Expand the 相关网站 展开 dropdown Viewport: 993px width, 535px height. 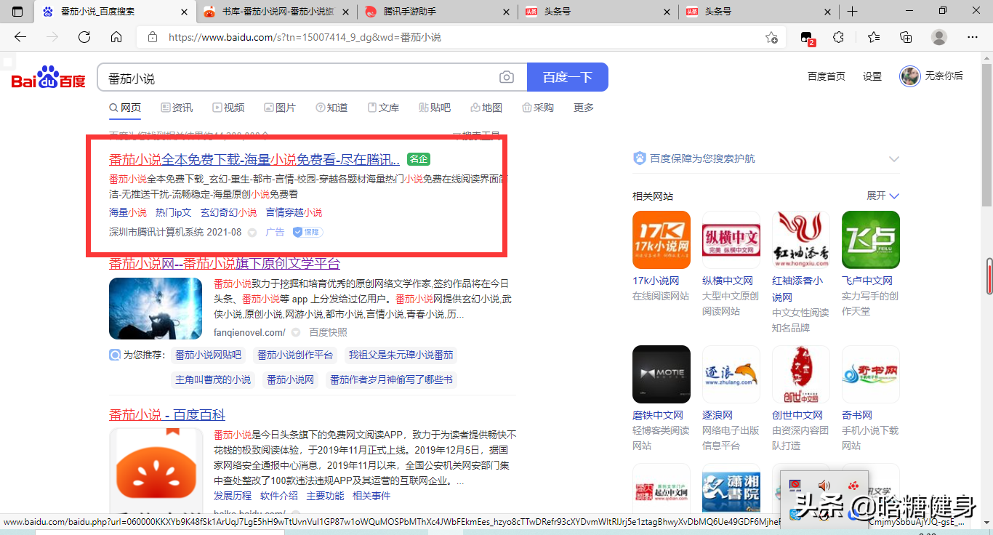click(883, 196)
